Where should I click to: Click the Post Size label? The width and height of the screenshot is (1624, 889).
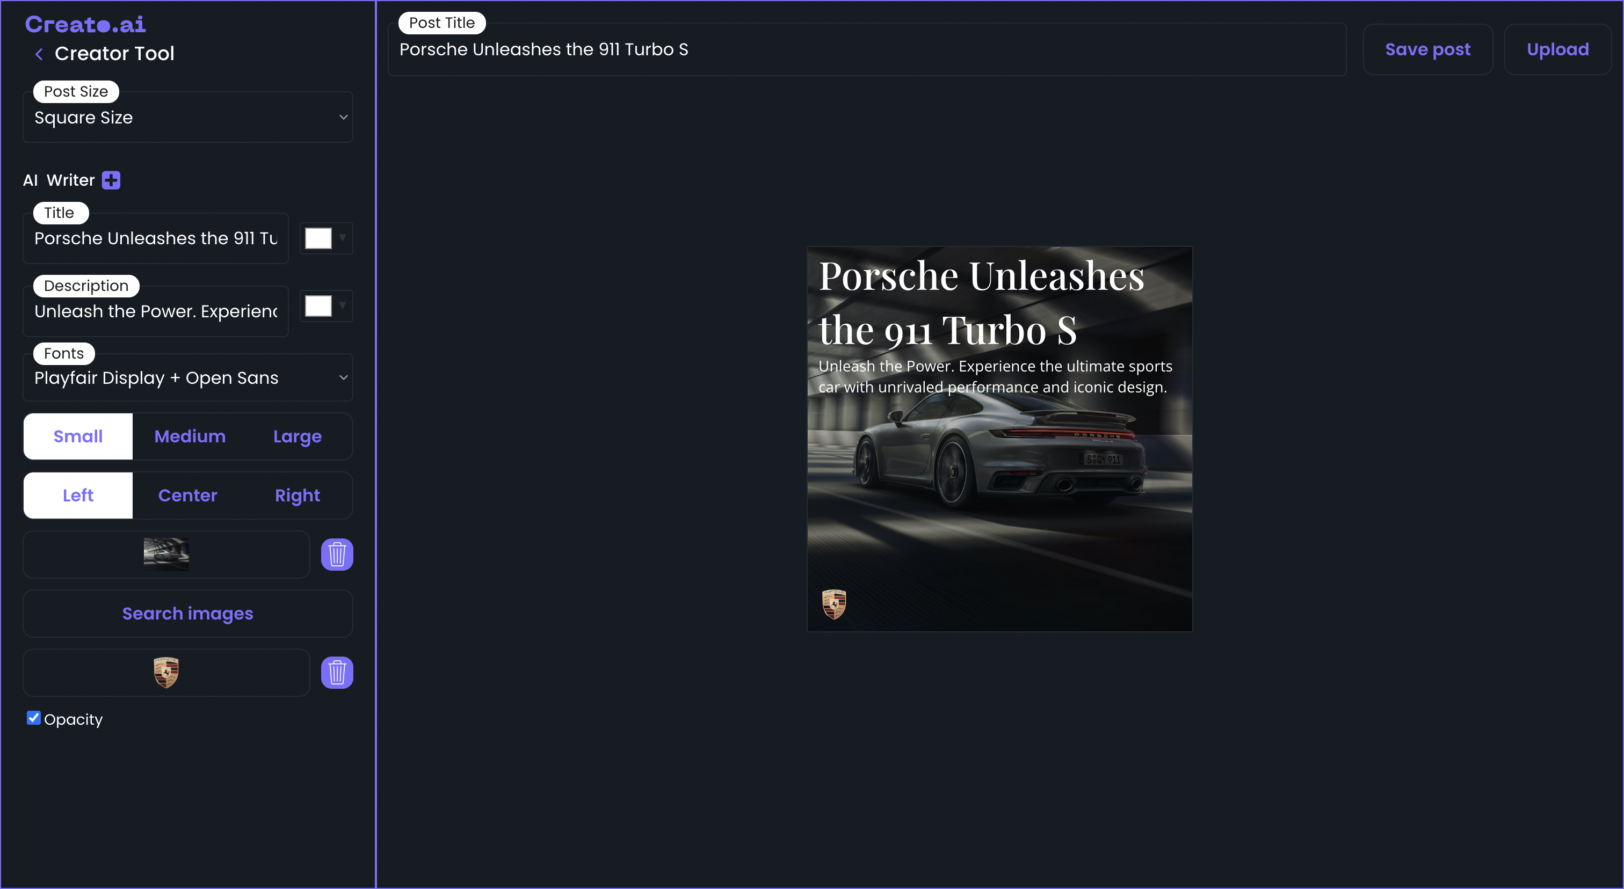point(76,91)
